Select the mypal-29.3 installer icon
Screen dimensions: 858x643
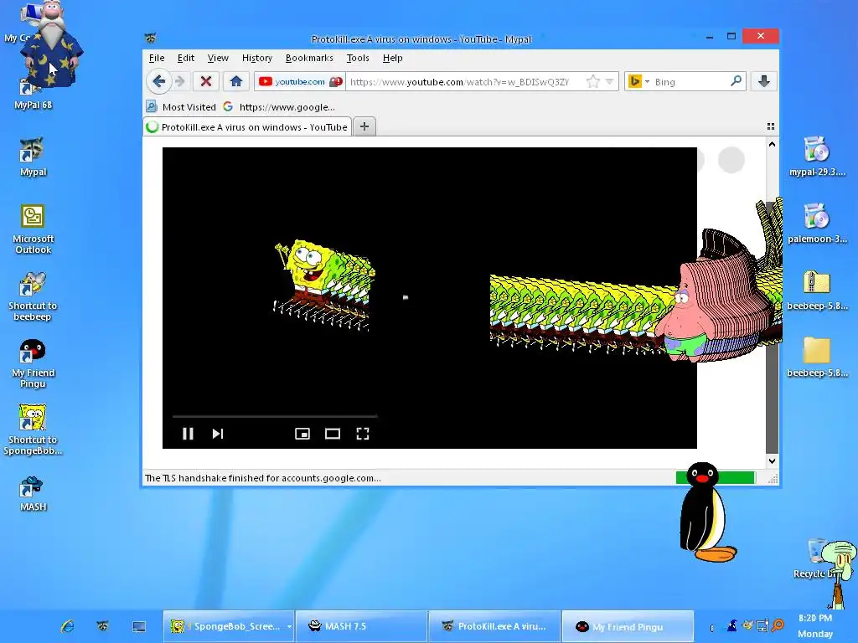[817, 157]
